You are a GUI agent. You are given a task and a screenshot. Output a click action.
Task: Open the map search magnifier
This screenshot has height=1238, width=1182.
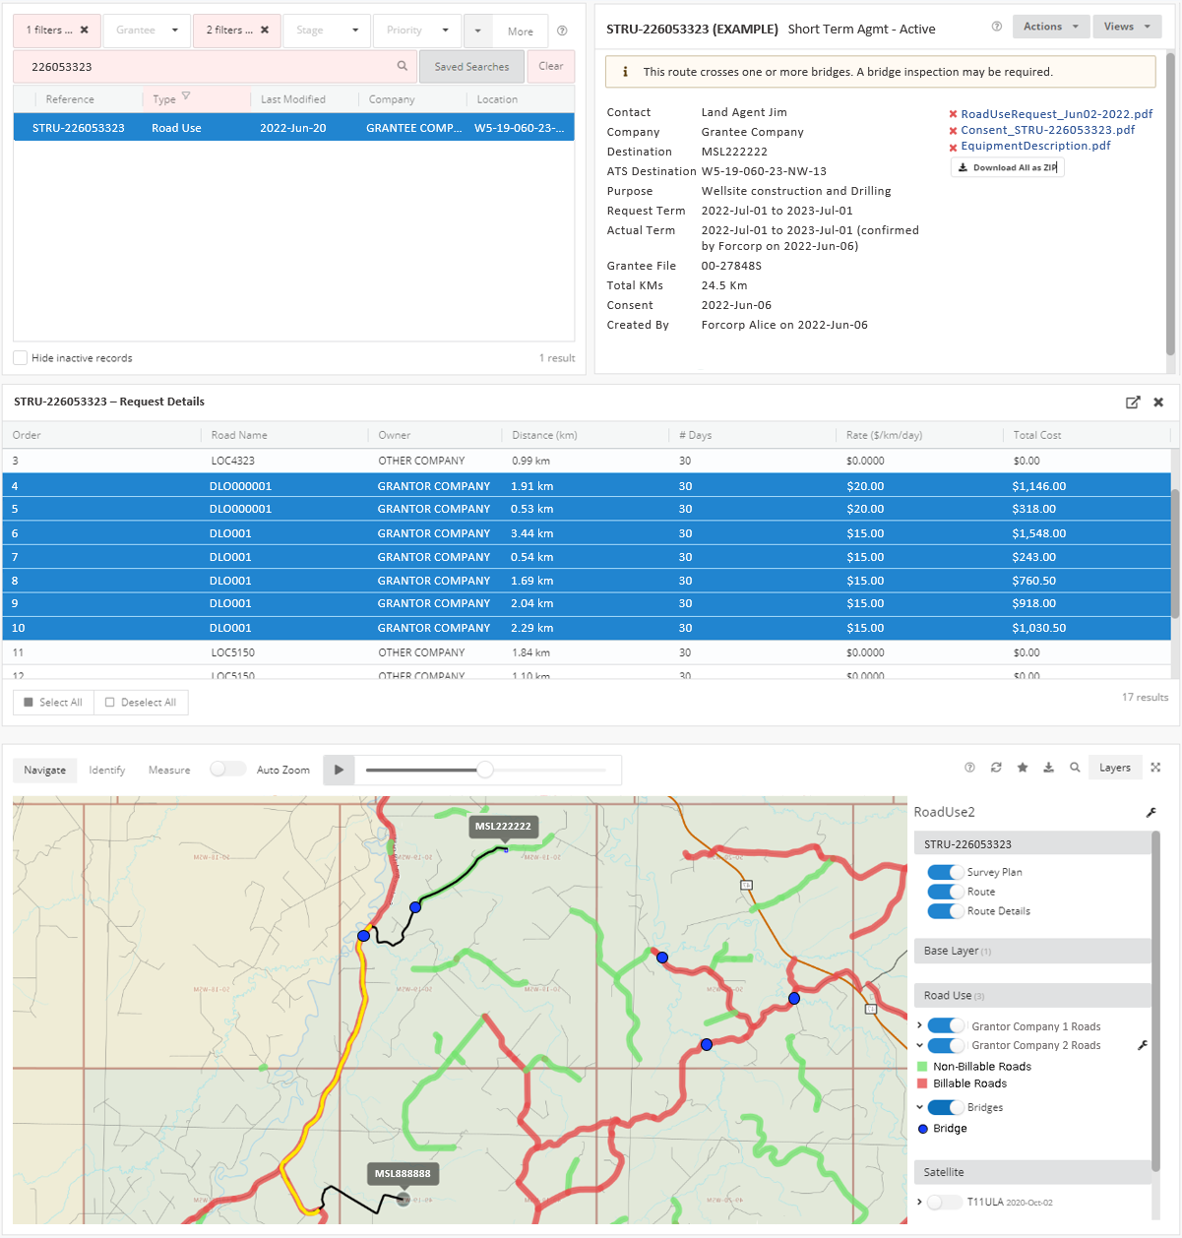(1075, 768)
